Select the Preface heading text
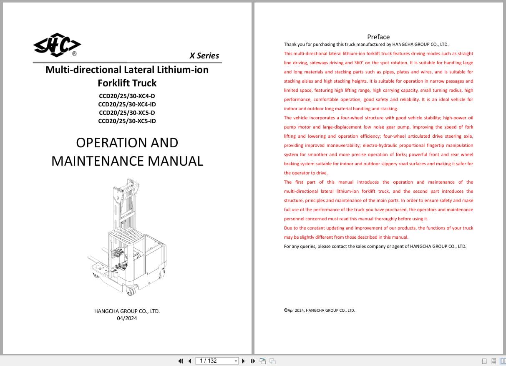 coord(378,37)
